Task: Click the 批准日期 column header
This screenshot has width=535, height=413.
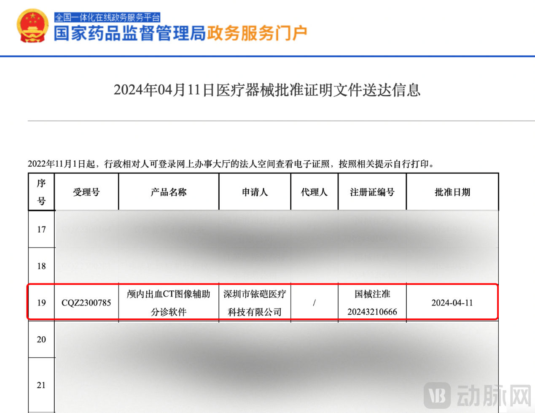Action: 452,191
